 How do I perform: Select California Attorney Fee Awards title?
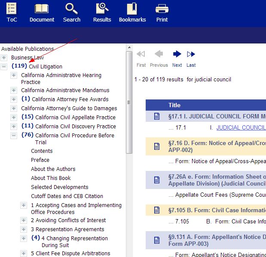[x=70, y=99]
